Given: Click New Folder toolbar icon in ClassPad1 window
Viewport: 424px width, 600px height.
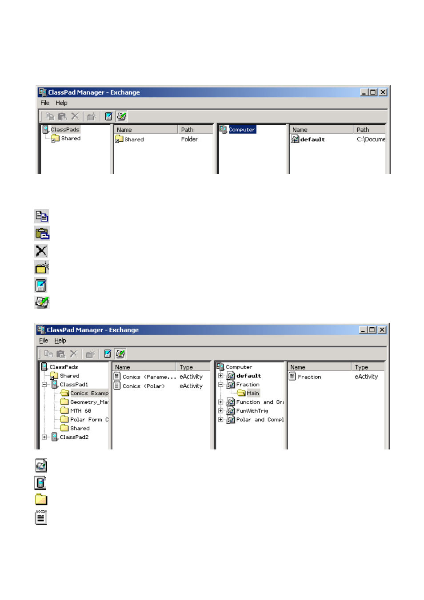Looking at the screenshot, I should [x=90, y=354].
